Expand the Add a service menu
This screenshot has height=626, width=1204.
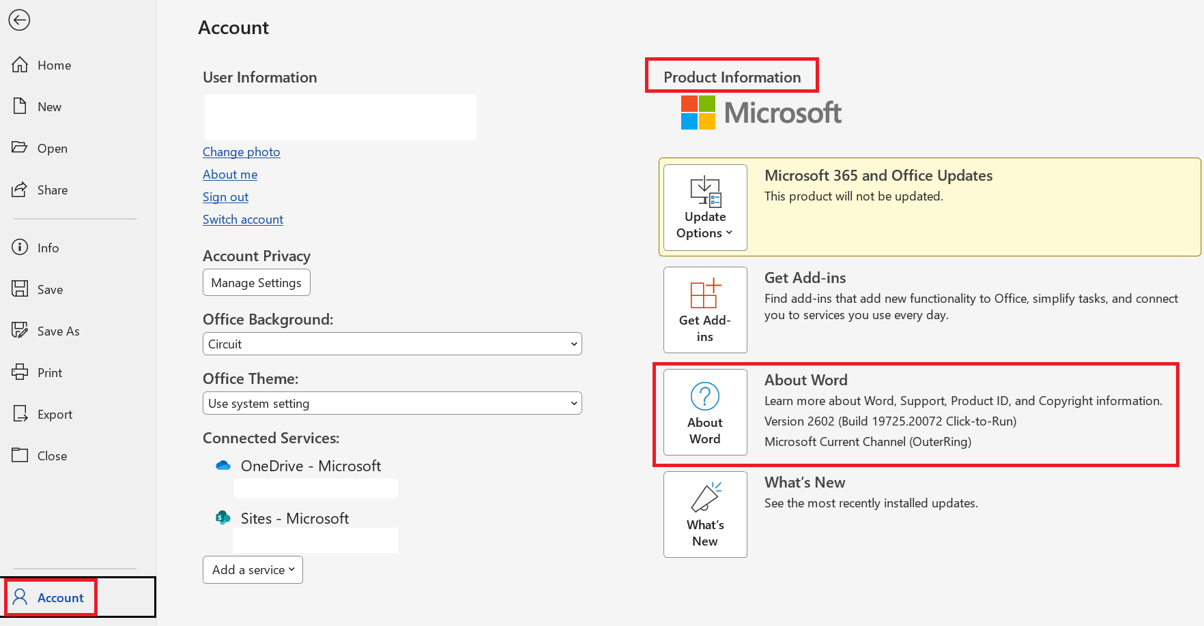(253, 570)
